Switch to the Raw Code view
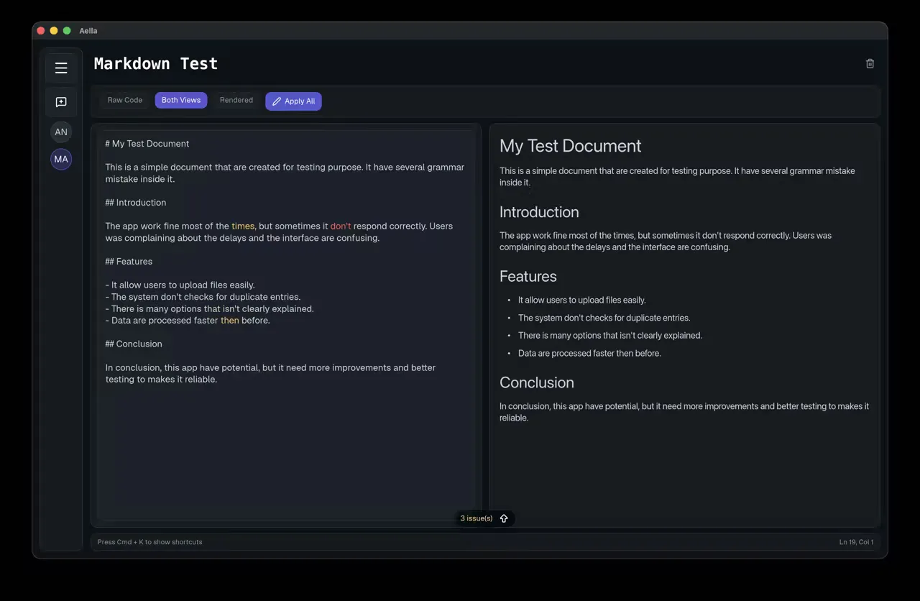 (125, 100)
